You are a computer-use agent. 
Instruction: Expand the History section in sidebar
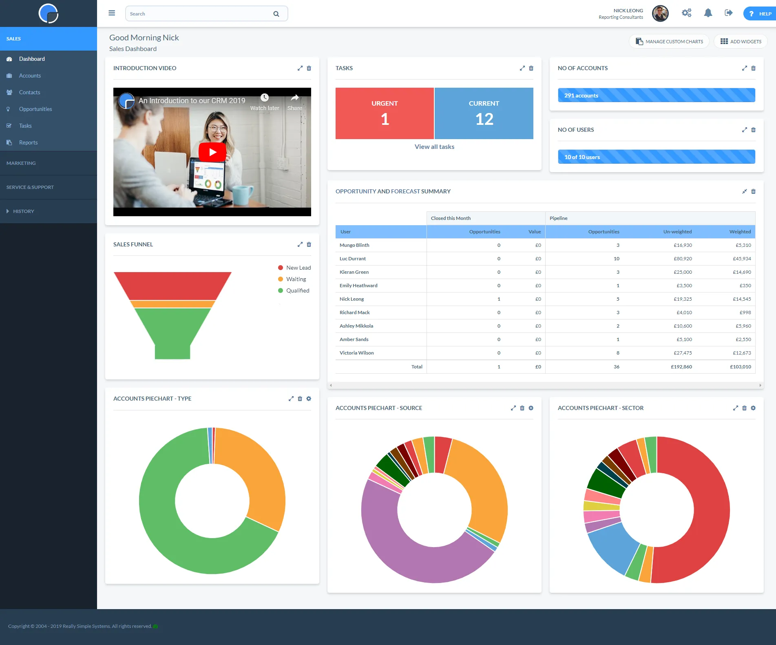(49, 211)
